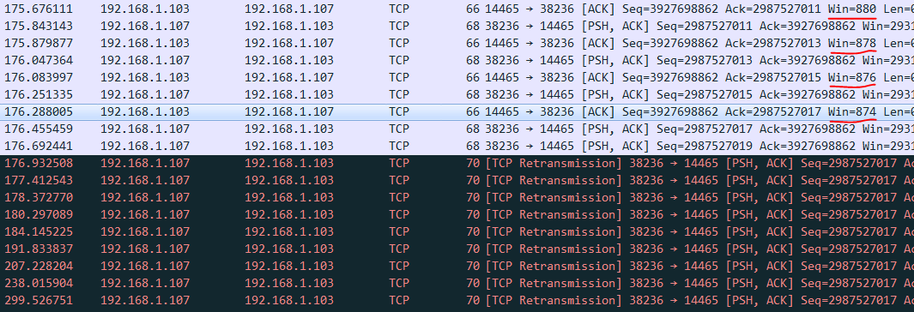Click the highlighted time 176.288005
The width and height of the screenshot is (914, 312).
click(39, 111)
